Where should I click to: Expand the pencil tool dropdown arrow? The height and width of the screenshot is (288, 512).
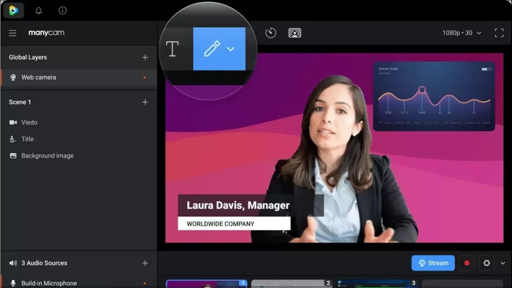click(x=231, y=49)
